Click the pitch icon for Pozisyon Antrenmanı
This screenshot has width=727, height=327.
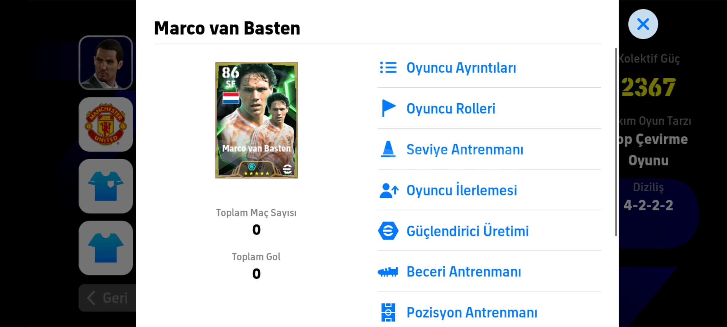[388, 312]
